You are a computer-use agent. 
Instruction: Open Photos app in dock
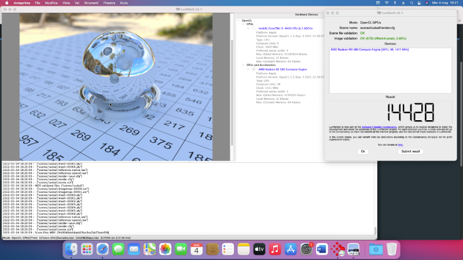tap(165, 250)
